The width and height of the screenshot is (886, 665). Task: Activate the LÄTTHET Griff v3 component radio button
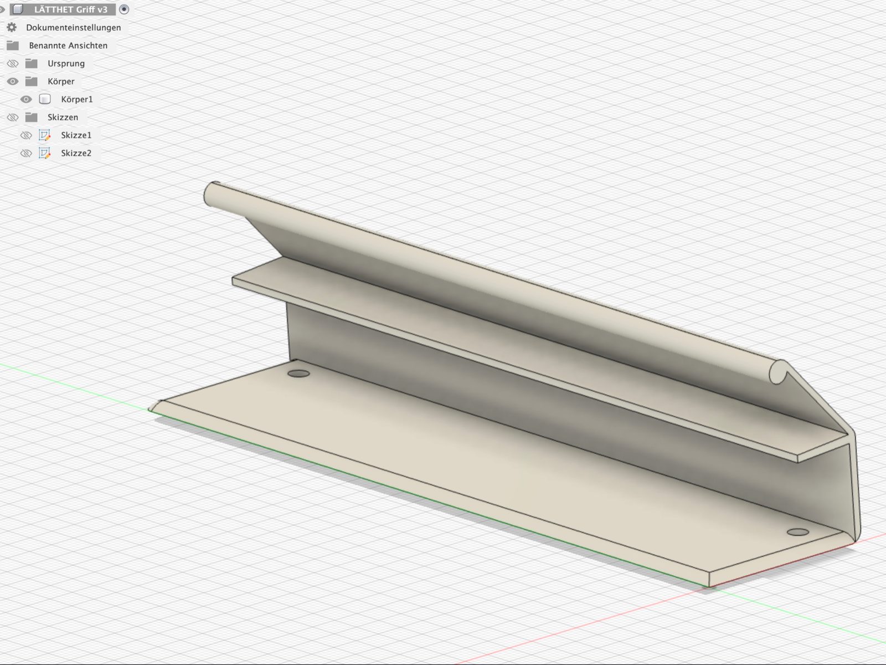124,9
